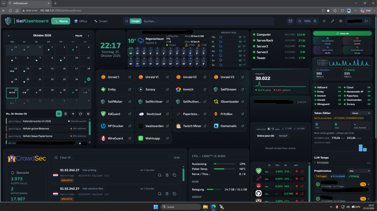This screenshot has width=377, height=211.
Task: Filter projects by 11 in Arbeit chip
Action: tap(338, 176)
